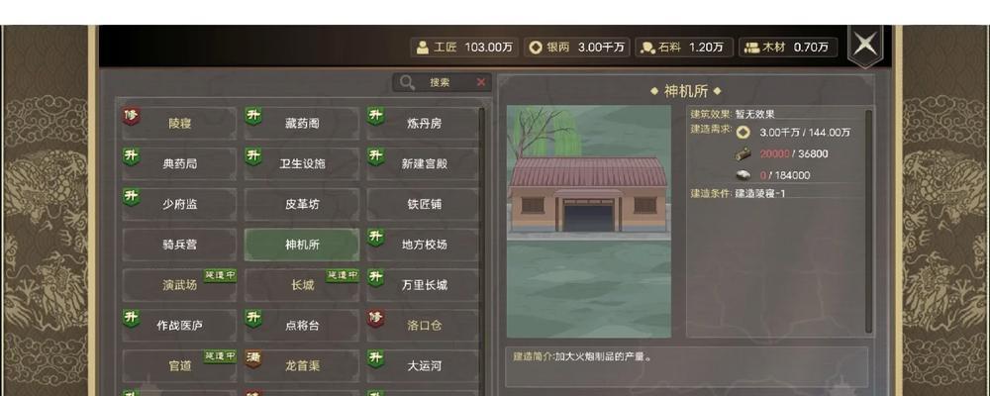Select the 炼丹房 building
Image resolution: width=990 pixels, height=396 pixels.
click(x=423, y=123)
